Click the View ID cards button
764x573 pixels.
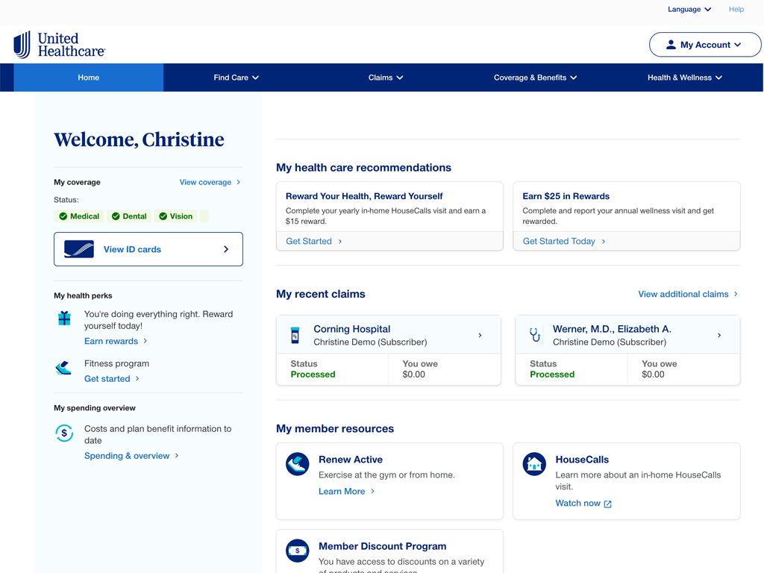148,249
